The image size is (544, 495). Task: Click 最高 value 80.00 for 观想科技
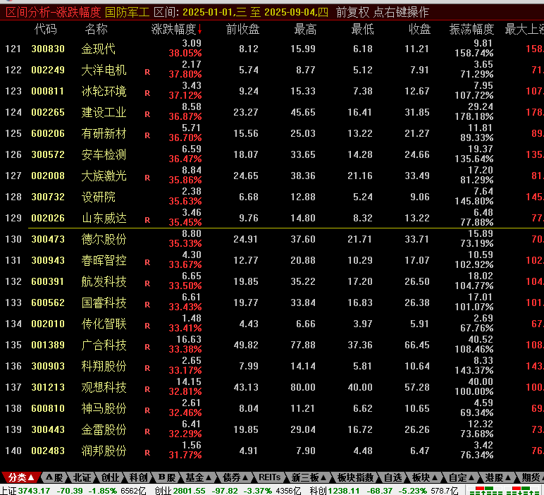coord(303,387)
